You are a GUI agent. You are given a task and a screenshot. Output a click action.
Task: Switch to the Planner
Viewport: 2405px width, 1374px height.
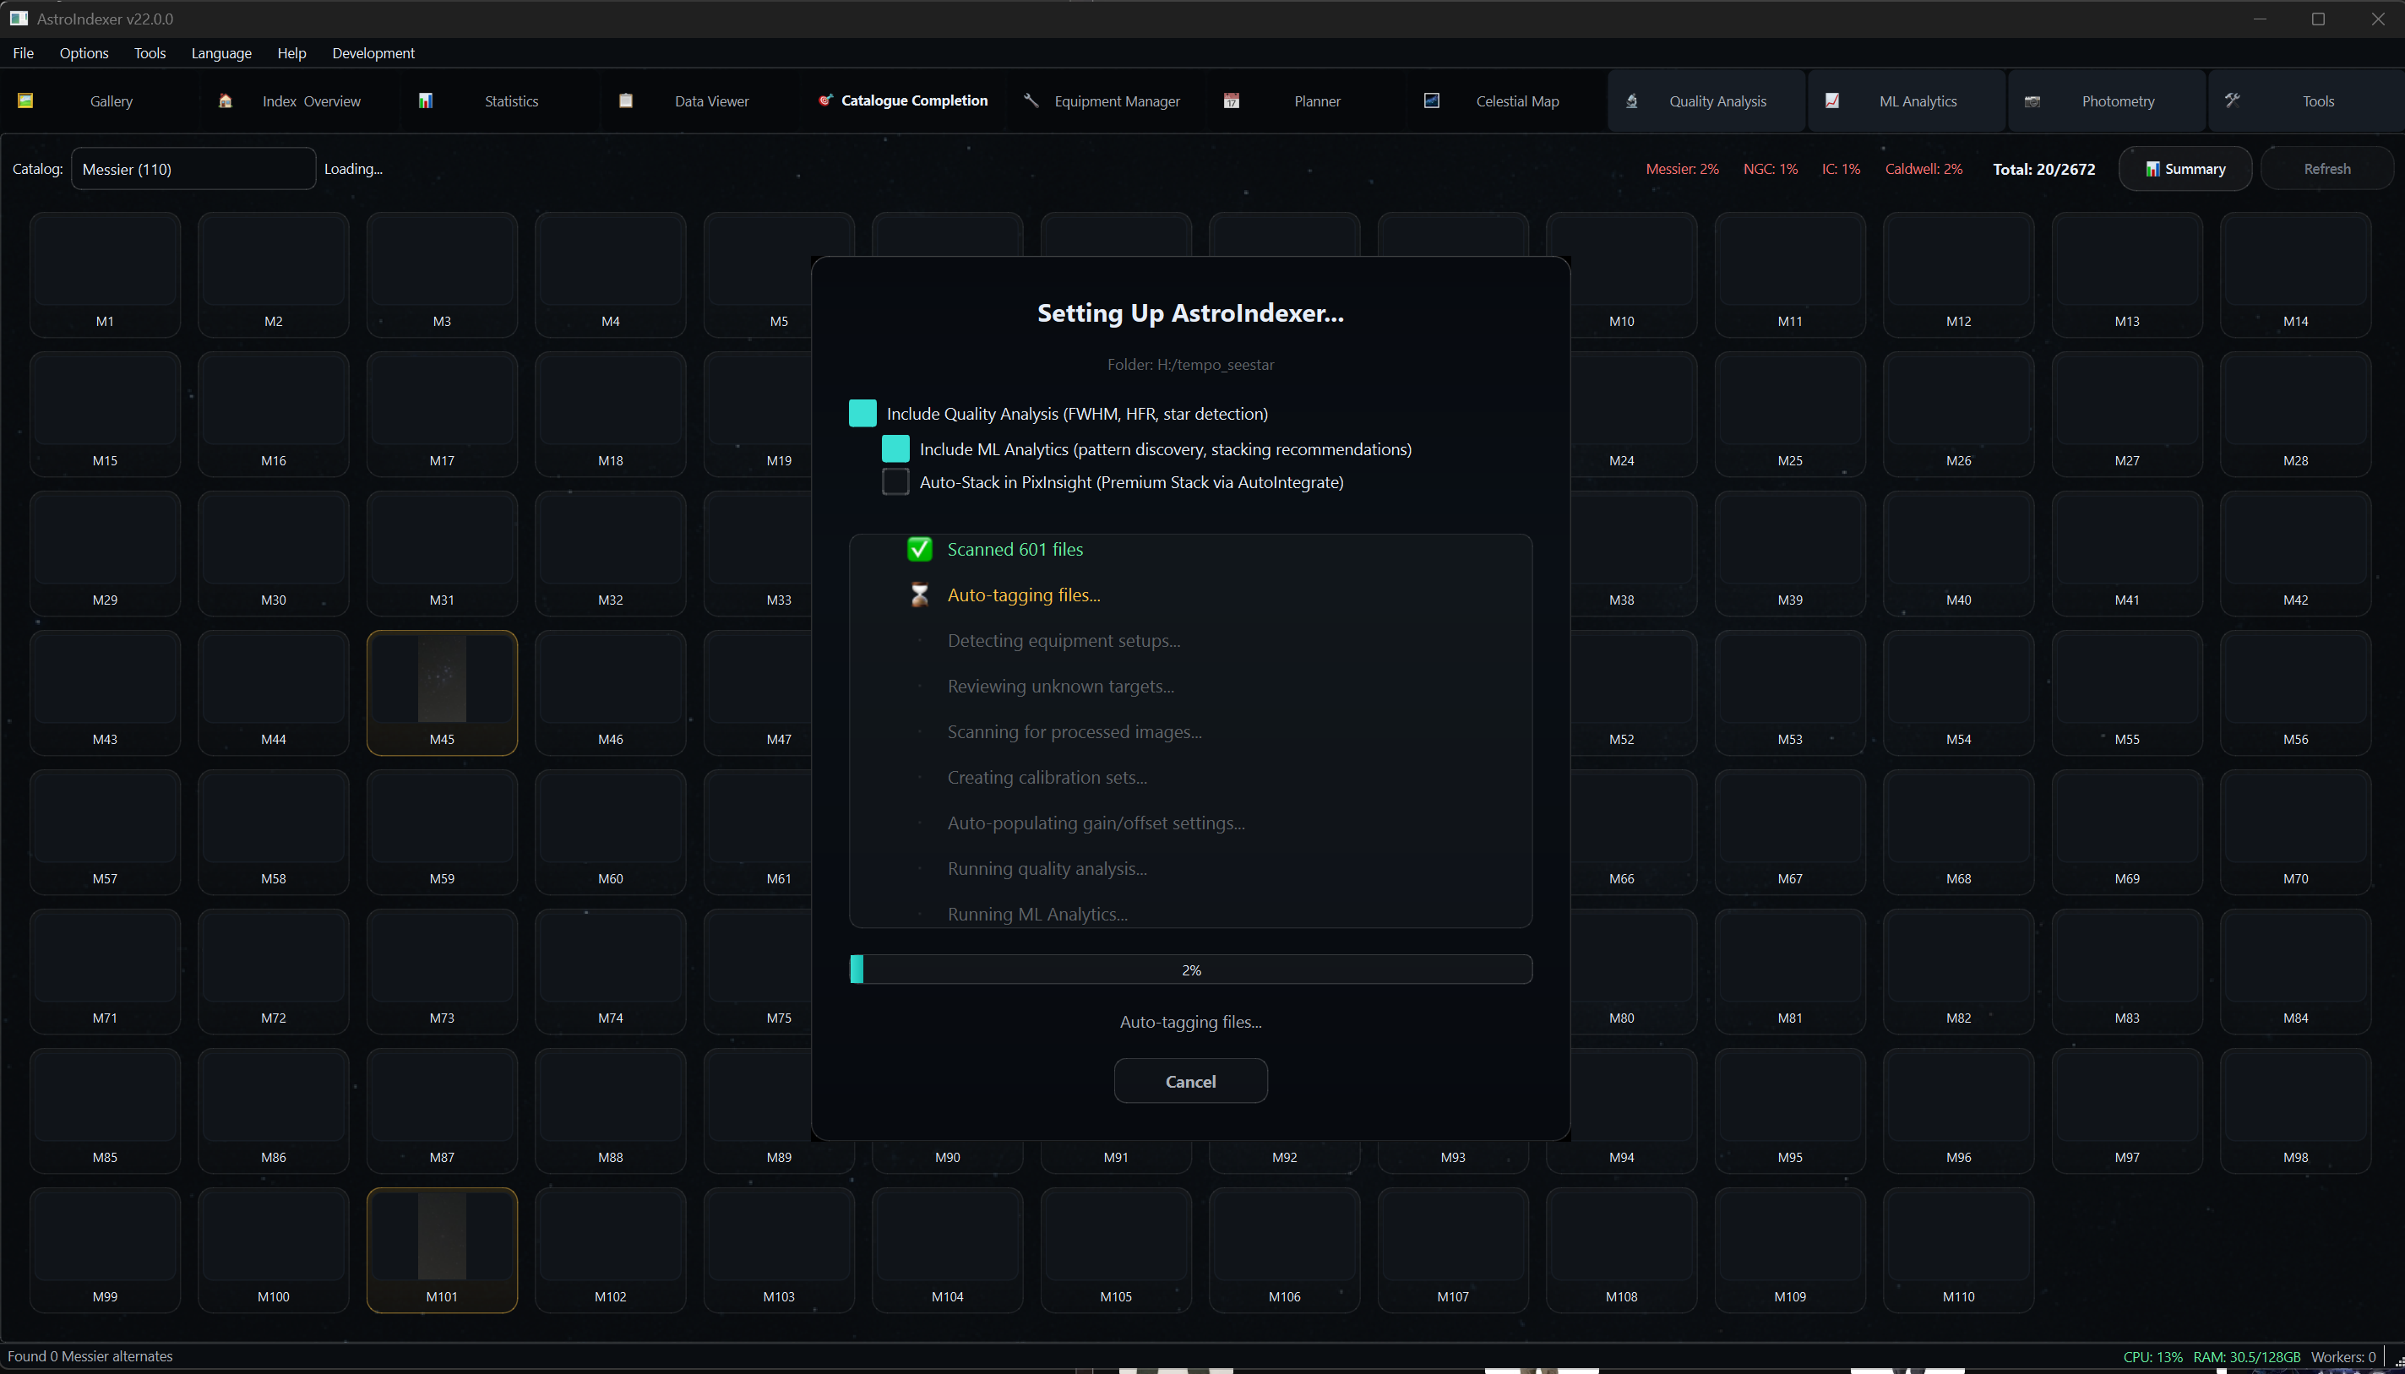point(1317,101)
